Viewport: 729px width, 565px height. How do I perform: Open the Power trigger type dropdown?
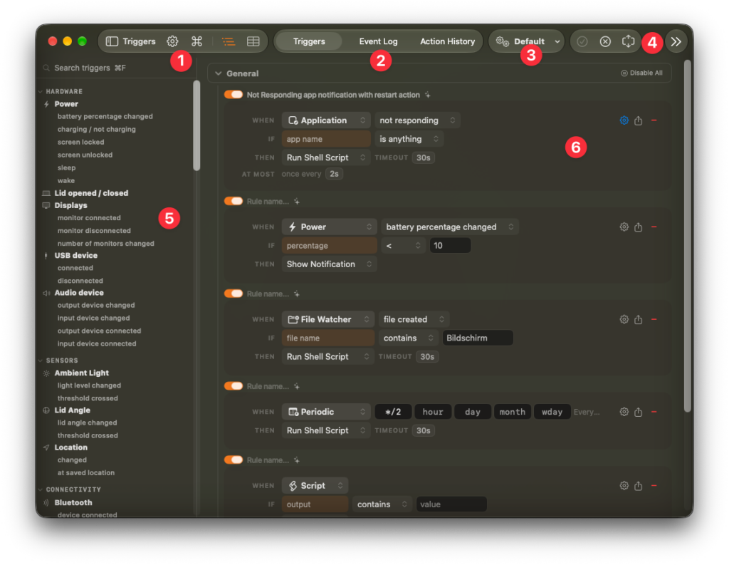(x=329, y=227)
